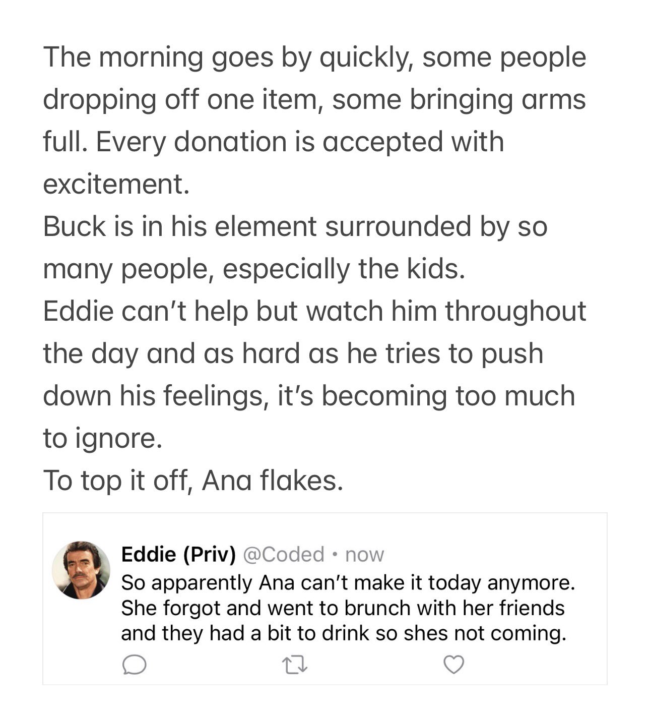The image size is (650, 717).
Task: Click the Eddie (Priv) display name
Action: 178,554
